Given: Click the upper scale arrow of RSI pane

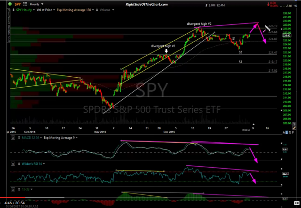Looking at the screenshot, I should pyautogui.click(x=282, y=169).
